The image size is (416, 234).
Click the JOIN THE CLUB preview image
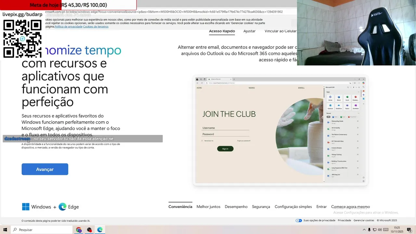[x=280, y=131]
